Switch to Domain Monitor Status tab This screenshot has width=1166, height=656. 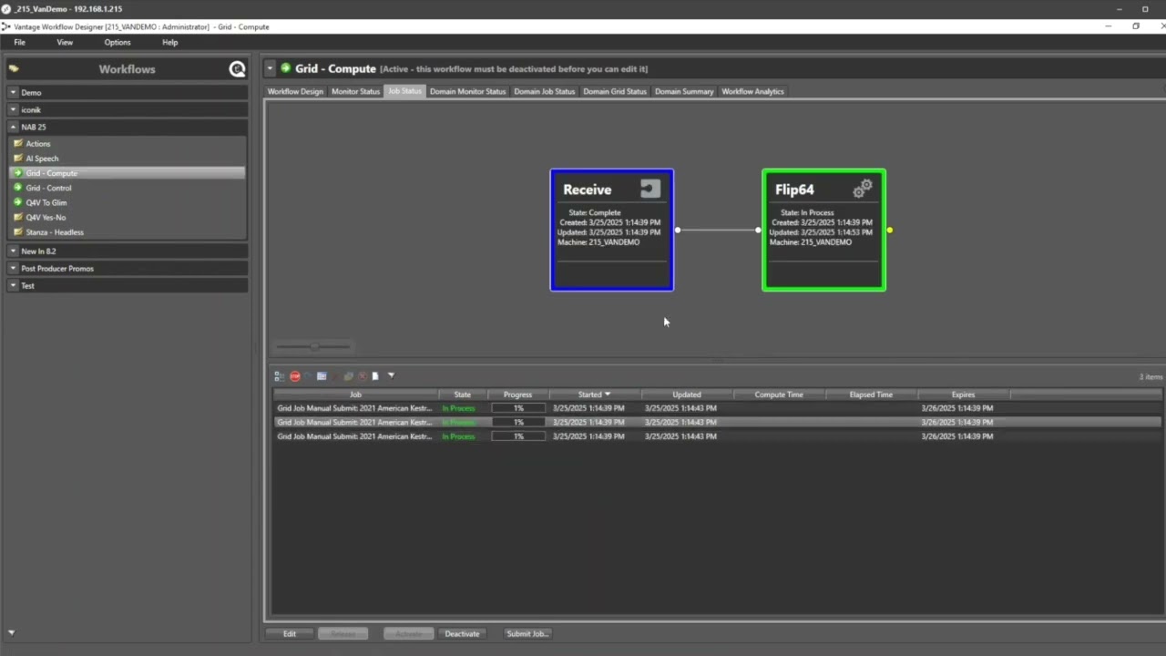click(x=467, y=91)
